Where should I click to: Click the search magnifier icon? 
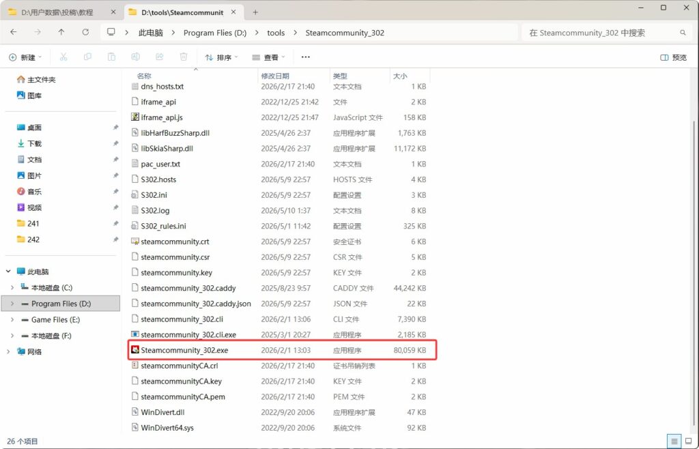pos(683,33)
